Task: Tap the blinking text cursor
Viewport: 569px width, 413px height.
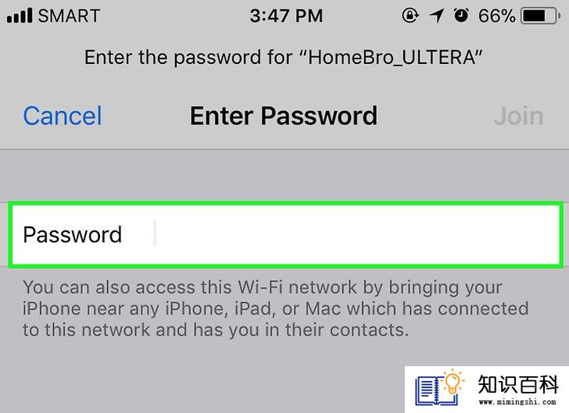Action: pyautogui.click(x=155, y=233)
